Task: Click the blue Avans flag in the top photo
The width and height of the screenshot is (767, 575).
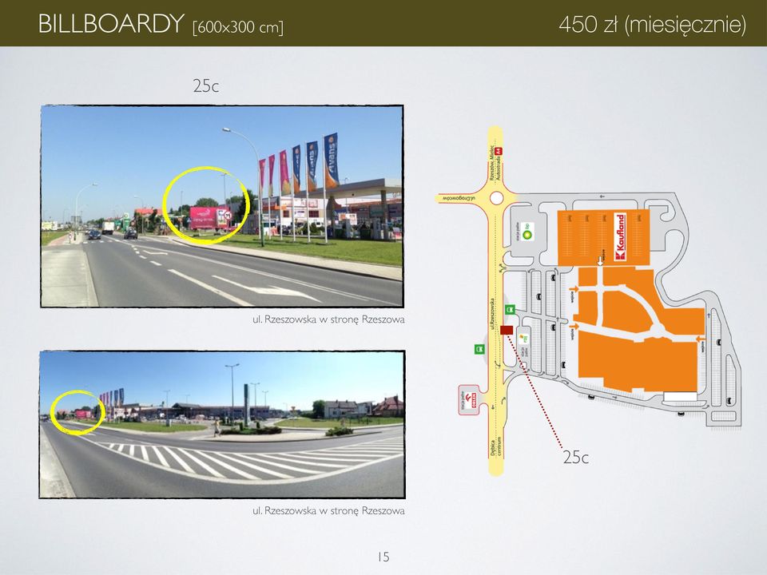Action: point(331,160)
